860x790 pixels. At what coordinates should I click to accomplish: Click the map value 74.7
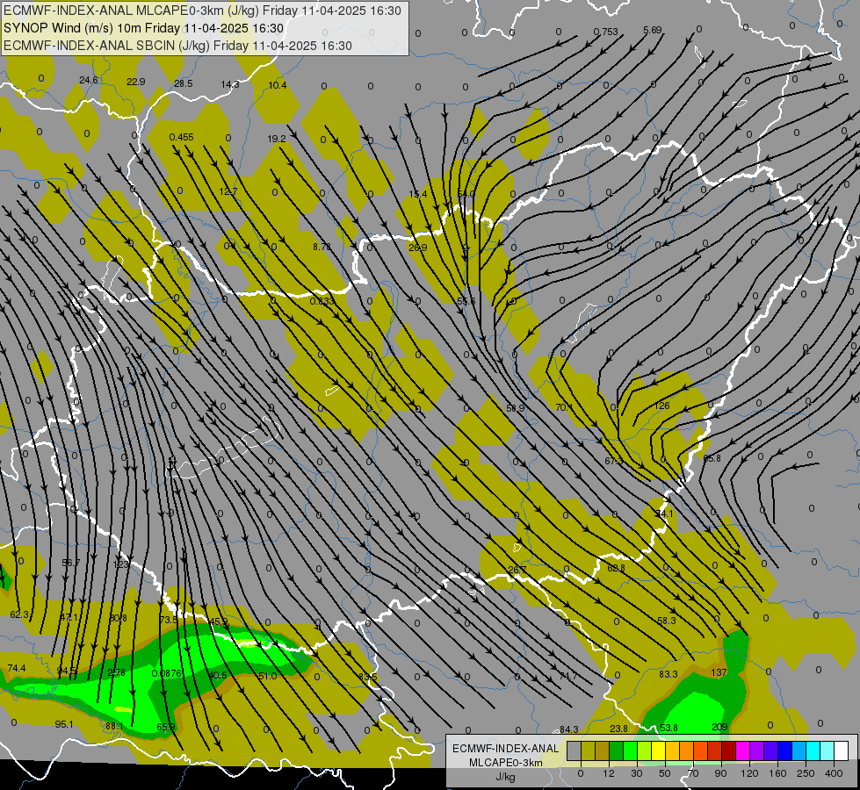click(x=567, y=676)
